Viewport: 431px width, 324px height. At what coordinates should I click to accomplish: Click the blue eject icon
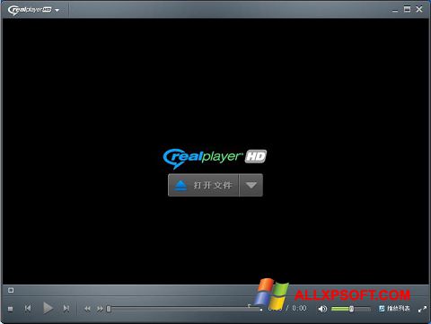(x=180, y=186)
